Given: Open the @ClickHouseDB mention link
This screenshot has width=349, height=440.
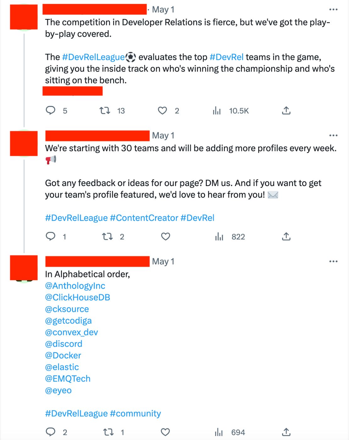Looking at the screenshot, I should pyautogui.click(x=78, y=297).
